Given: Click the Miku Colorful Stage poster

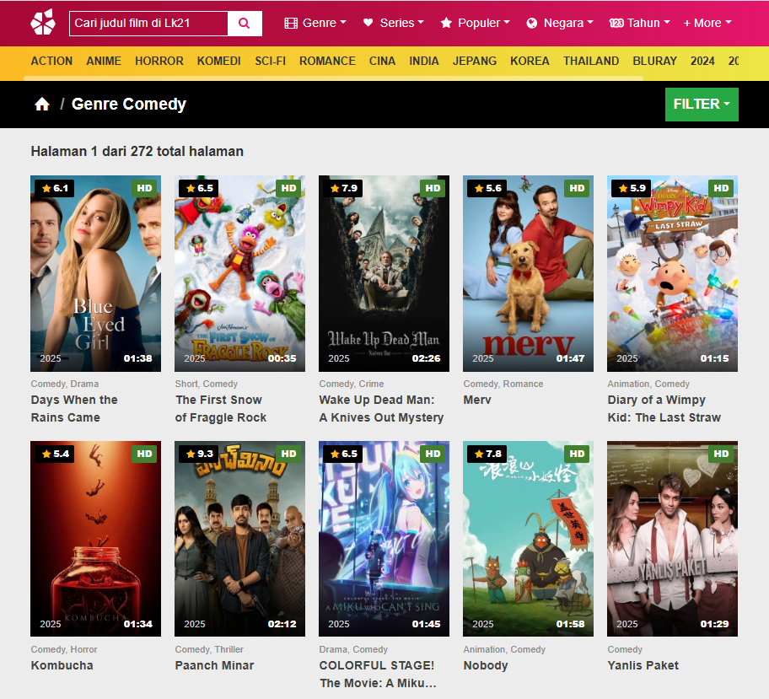Looking at the screenshot, I should 384,539.
